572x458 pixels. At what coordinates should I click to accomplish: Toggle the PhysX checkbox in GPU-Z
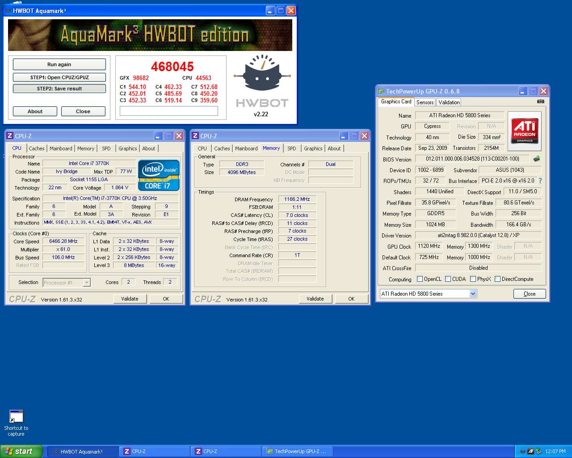(x=473, y=279)
